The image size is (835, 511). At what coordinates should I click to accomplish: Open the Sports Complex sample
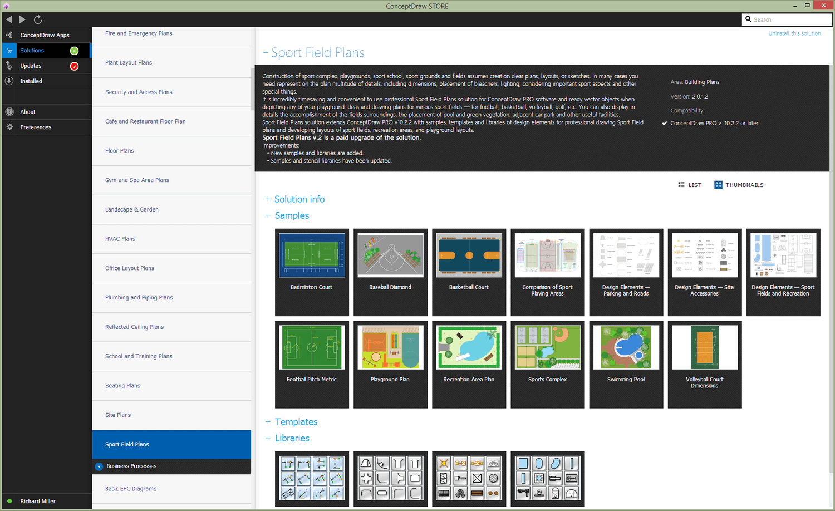pos(547,365)
